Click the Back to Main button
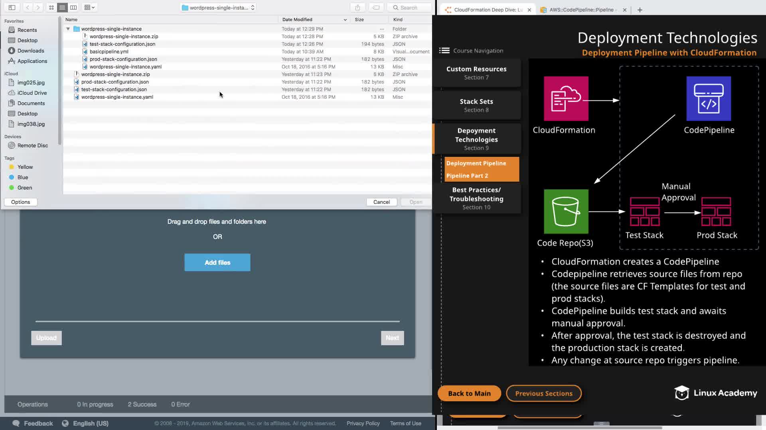The image size is (766, 430). (x=469, y=393)
